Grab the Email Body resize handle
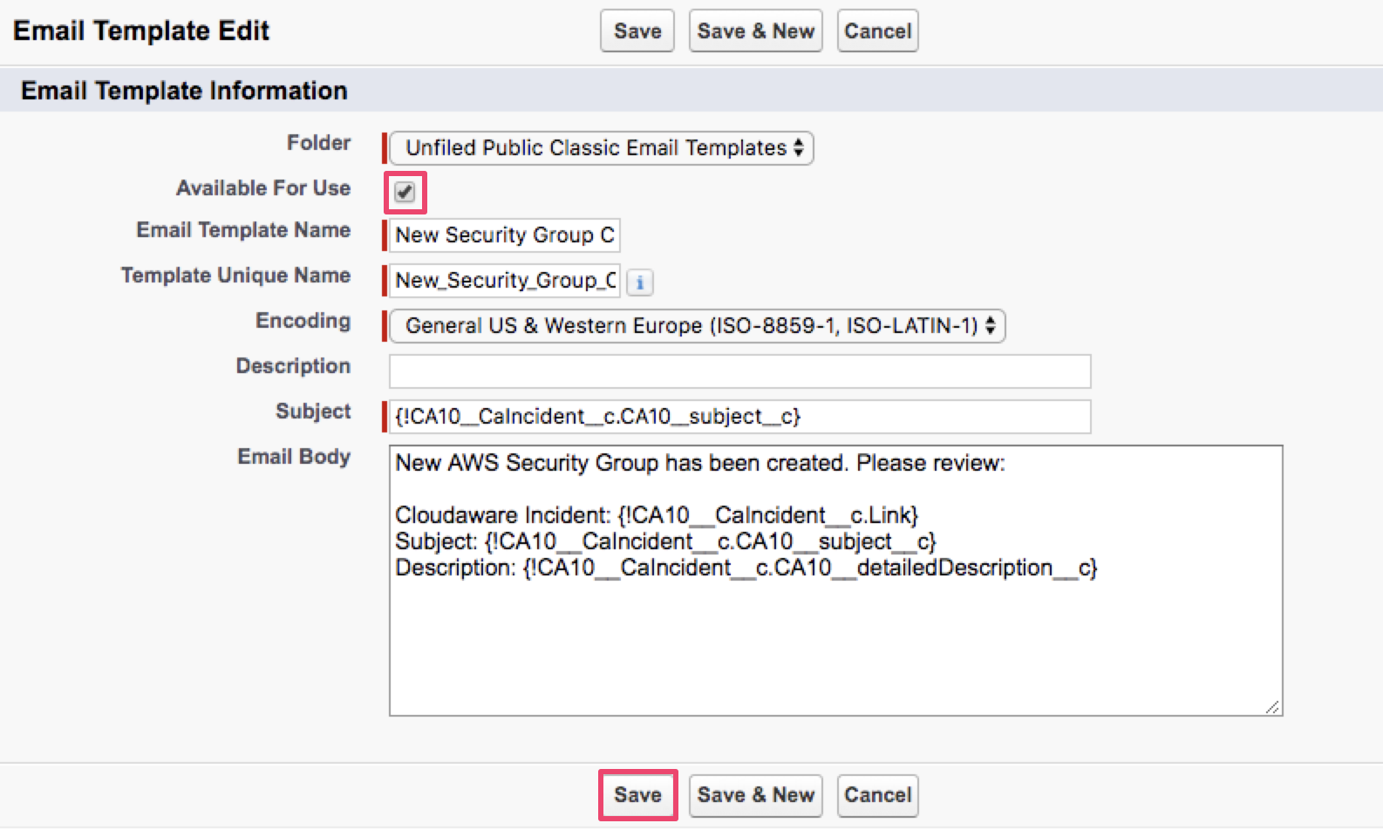The width and height of the screenshot is (1383, 830). point(1273,707)
